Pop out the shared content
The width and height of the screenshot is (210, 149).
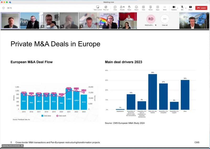(x=106, y=8)
